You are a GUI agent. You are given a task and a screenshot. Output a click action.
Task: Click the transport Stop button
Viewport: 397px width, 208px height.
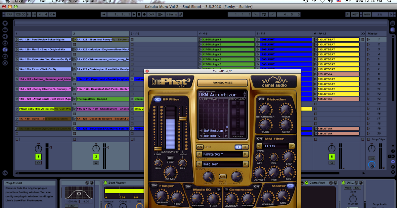point(139,15)
